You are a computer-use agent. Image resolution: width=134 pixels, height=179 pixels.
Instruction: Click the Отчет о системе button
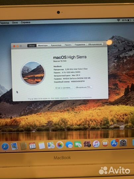click(63, 88)
